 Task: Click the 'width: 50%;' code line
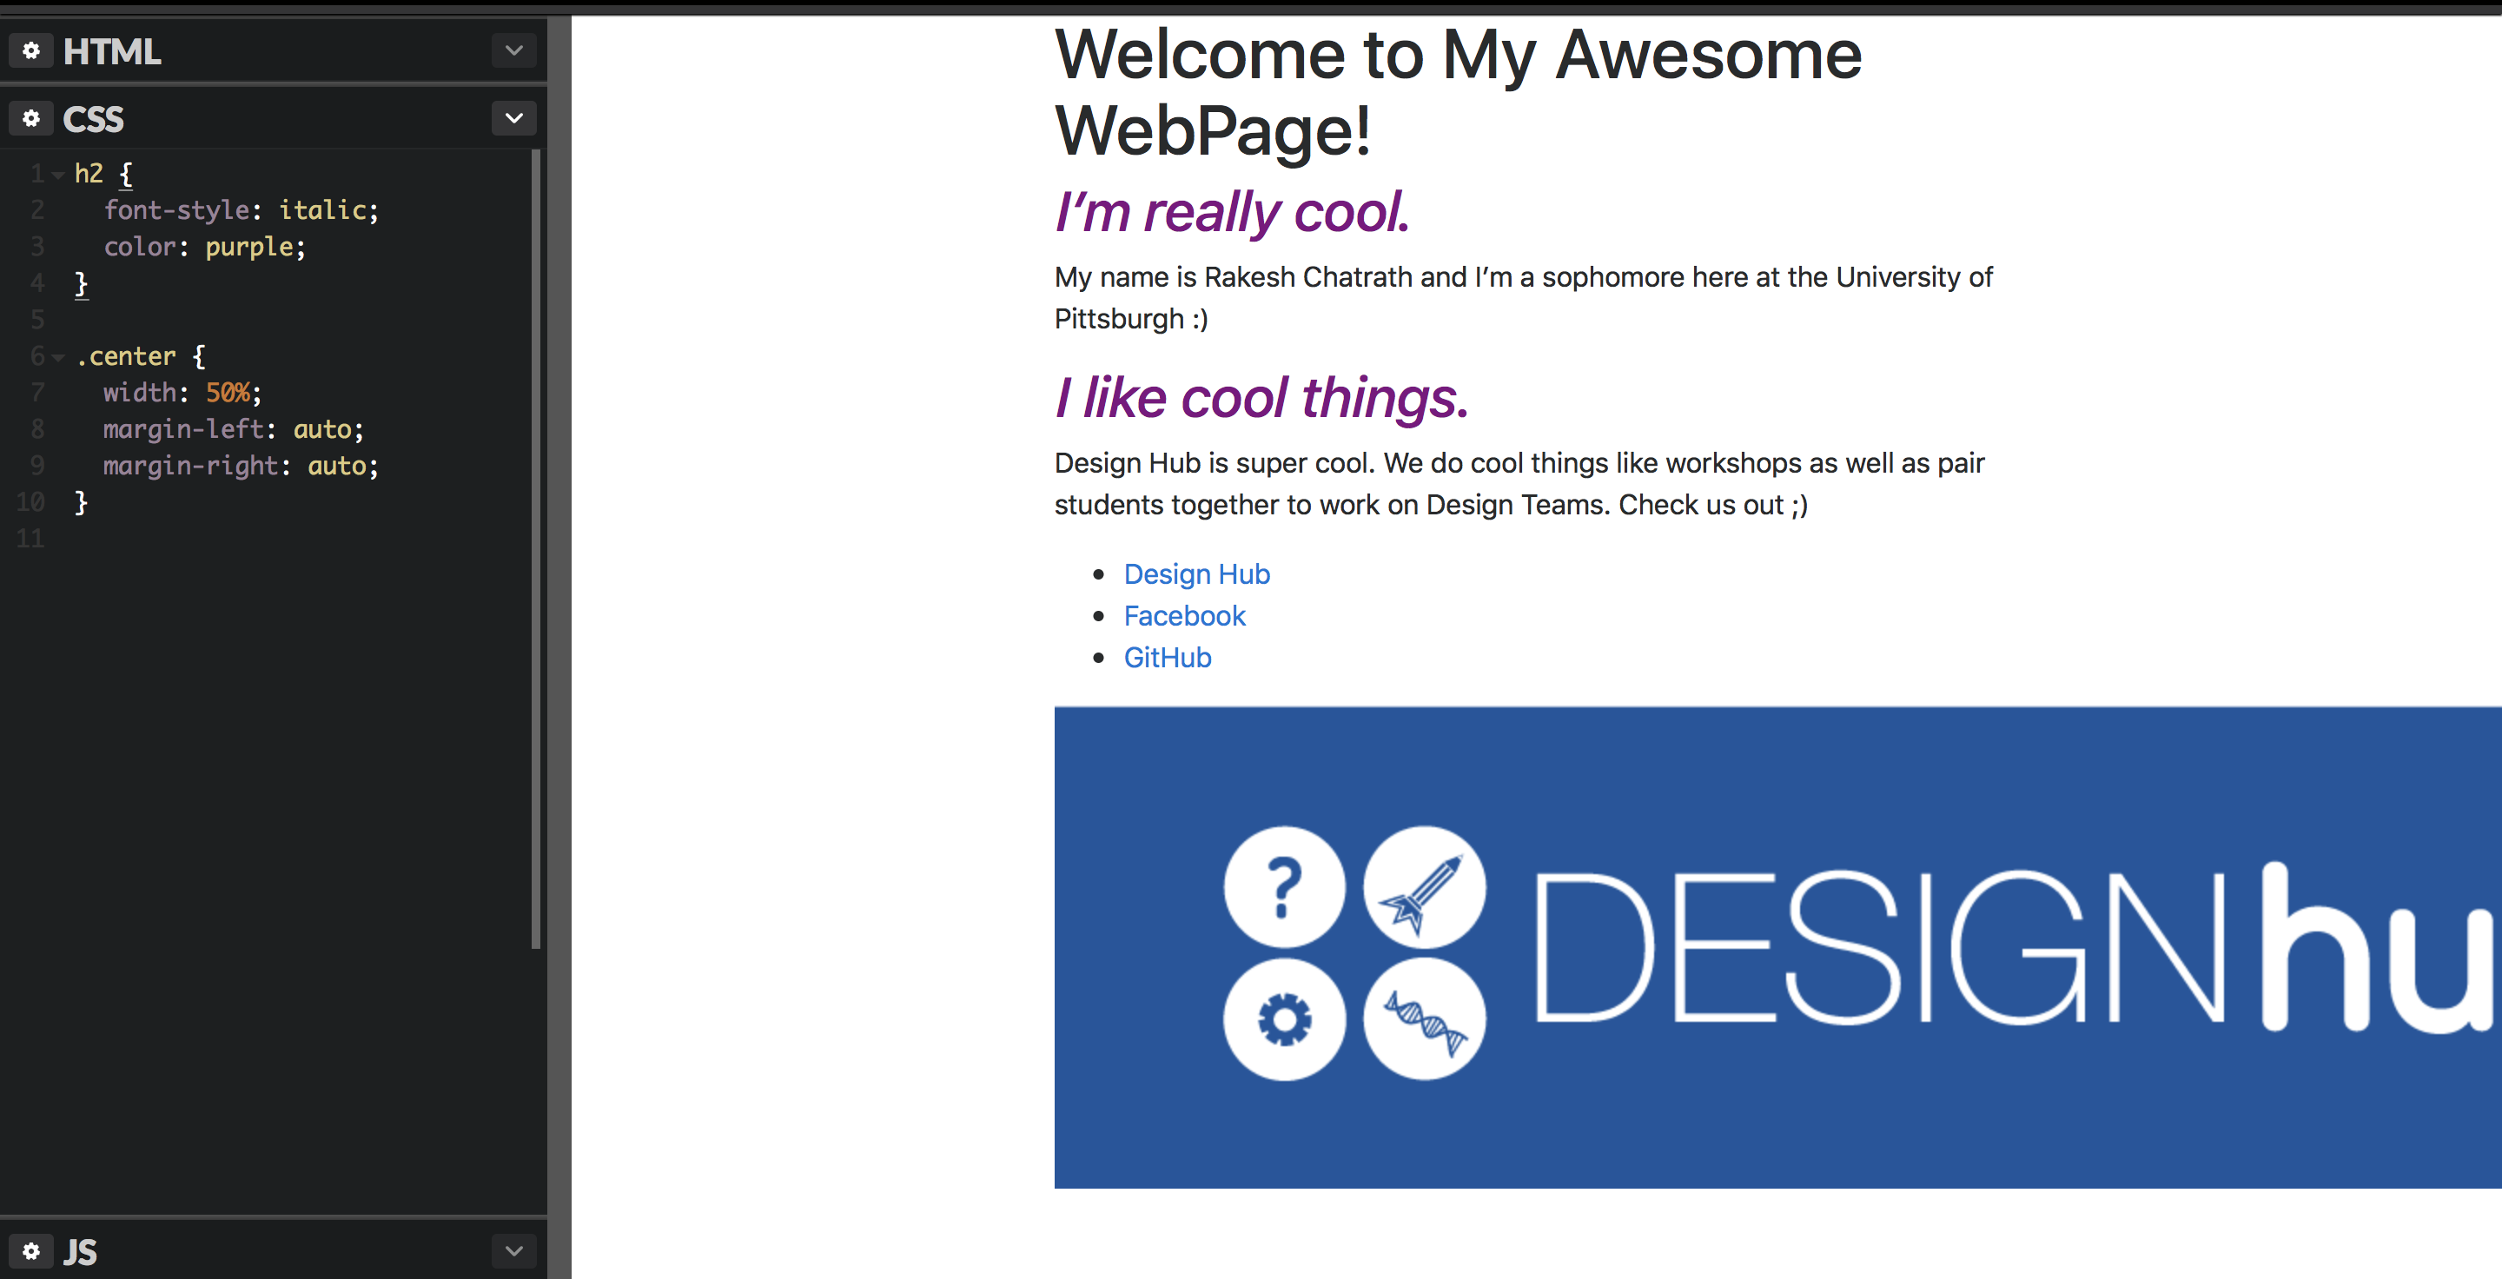pos(182,393)
